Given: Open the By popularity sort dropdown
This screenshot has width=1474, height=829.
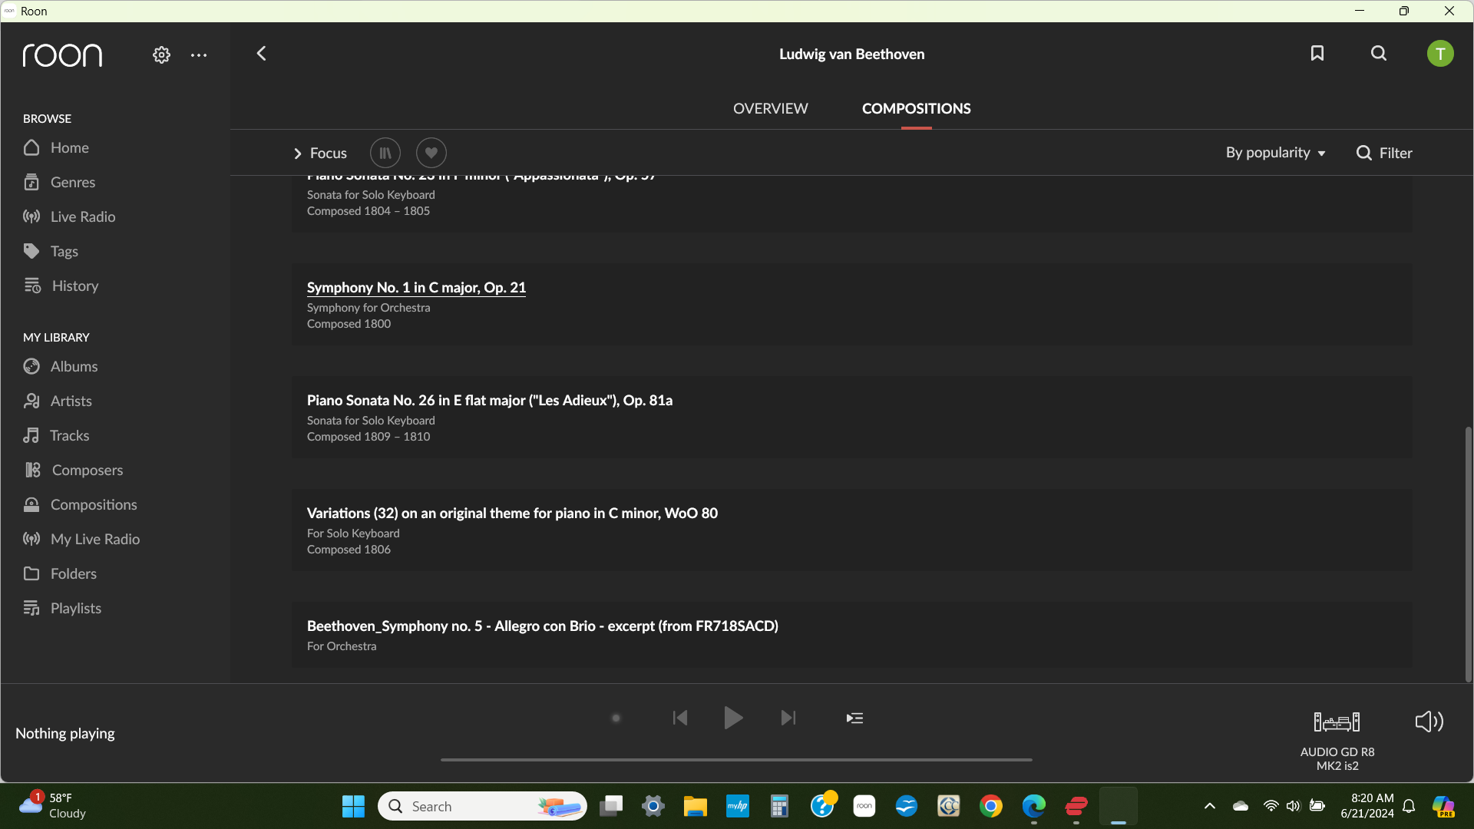Looking at the screenshot, I should point(1275,153).
